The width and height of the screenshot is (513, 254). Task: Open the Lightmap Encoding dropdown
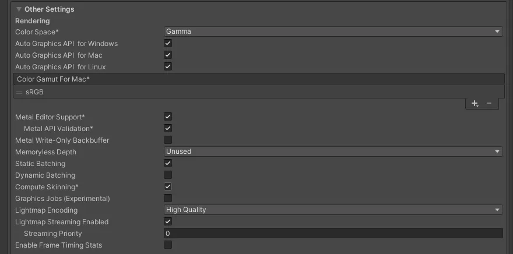click(333, 210)
